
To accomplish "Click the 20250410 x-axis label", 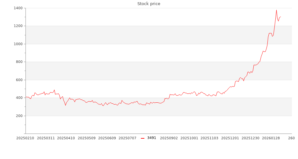I will pyautogui.click(x=66, y=138).
